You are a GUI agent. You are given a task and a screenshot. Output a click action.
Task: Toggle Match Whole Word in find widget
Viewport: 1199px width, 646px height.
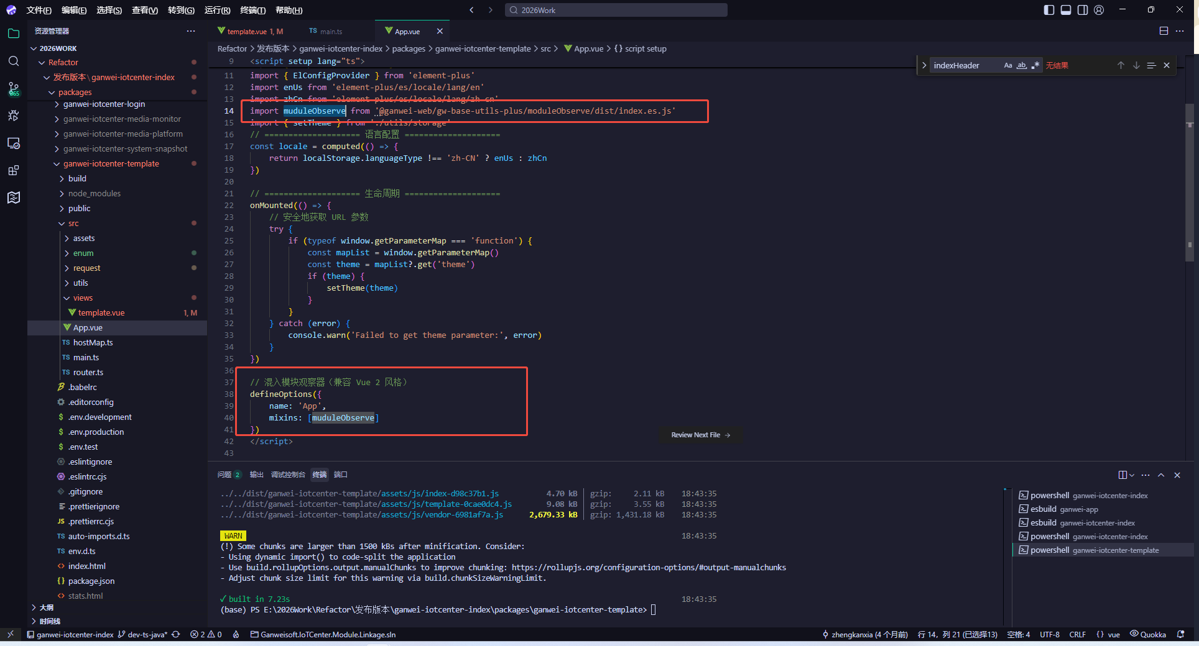tap(1022, 65)
